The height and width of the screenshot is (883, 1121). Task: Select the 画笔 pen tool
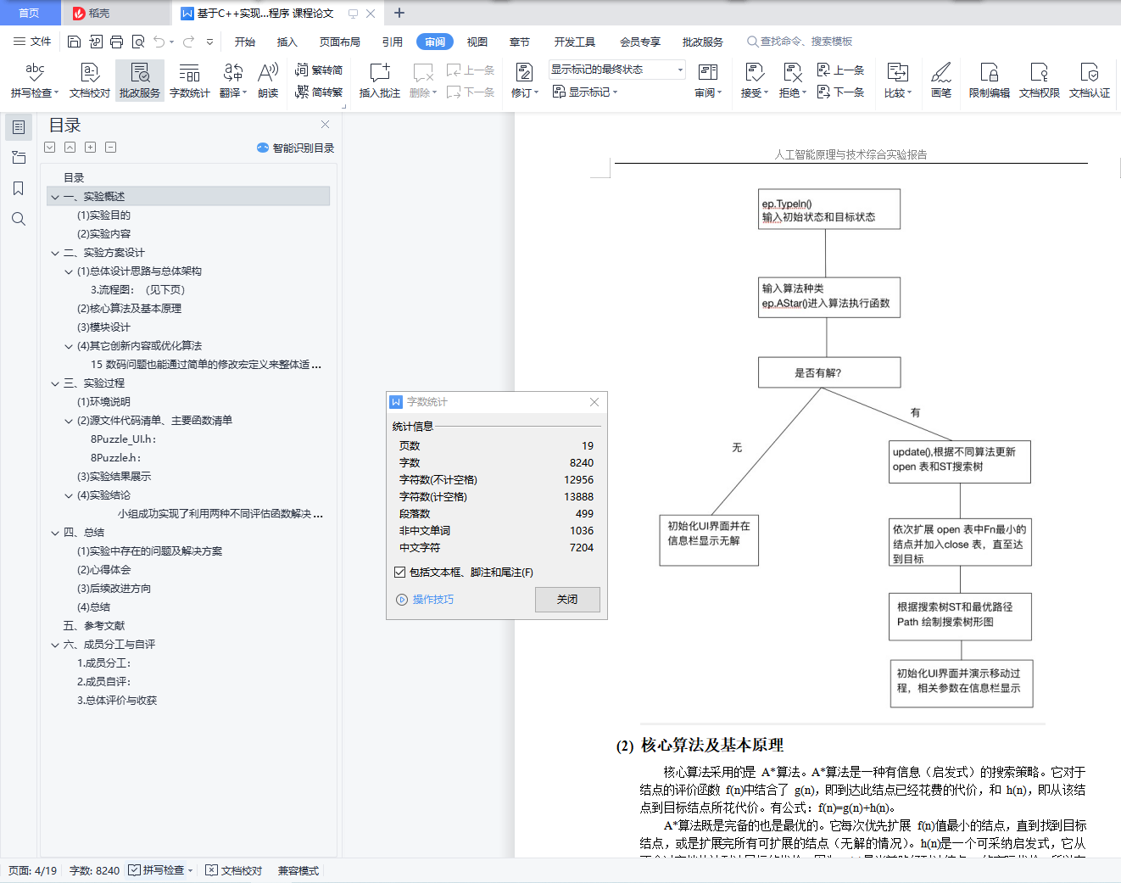[x=941, y=81]
